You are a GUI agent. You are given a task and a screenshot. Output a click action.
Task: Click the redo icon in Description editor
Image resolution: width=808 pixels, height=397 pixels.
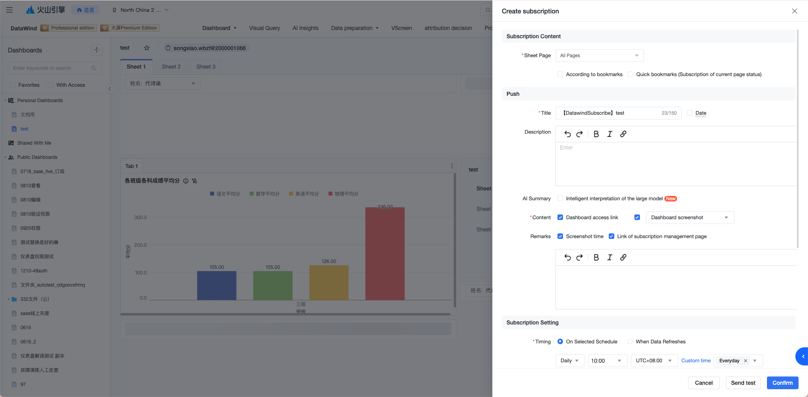(x=579, y=134)
